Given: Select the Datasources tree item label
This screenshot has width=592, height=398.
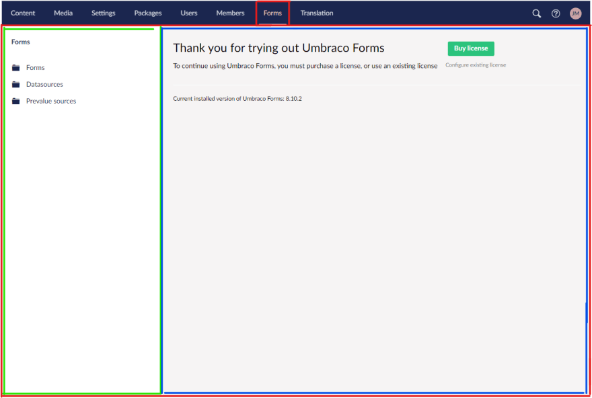Looking at the screenshot, I should tap(44, 84).
